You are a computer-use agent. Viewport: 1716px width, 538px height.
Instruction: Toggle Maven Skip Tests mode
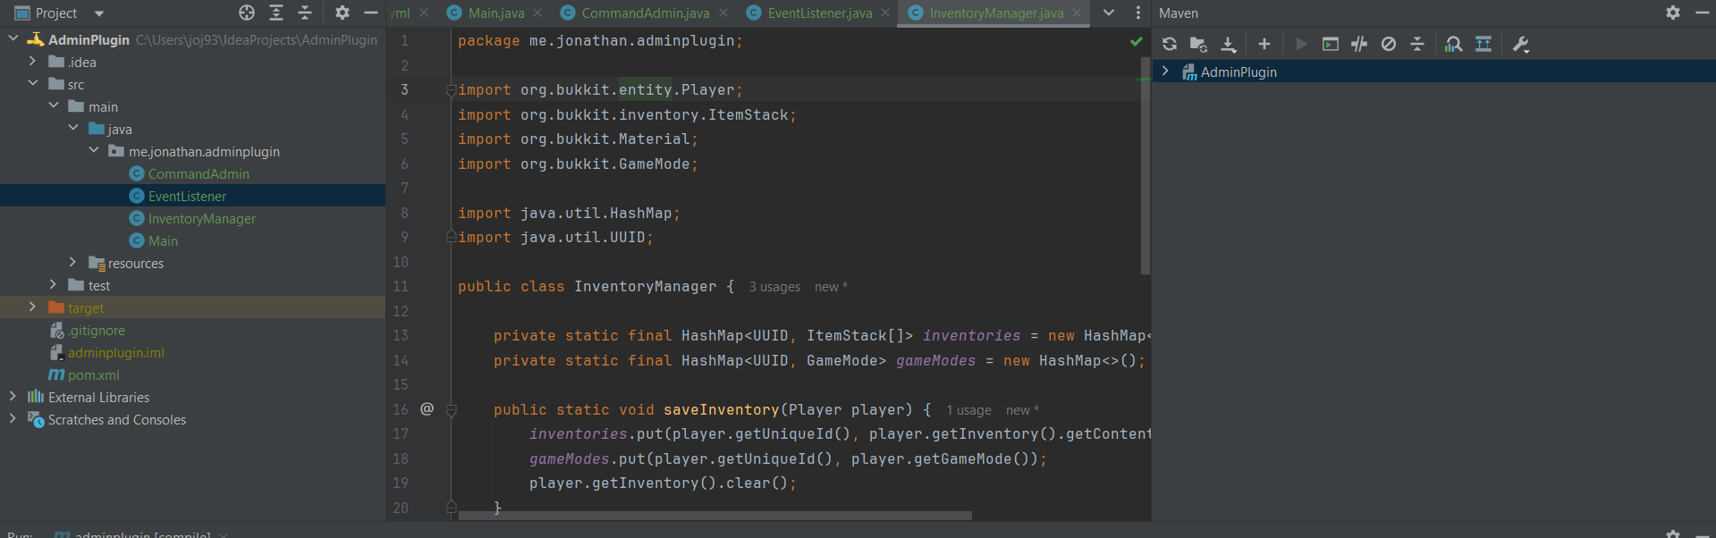tap(1389, 44)
